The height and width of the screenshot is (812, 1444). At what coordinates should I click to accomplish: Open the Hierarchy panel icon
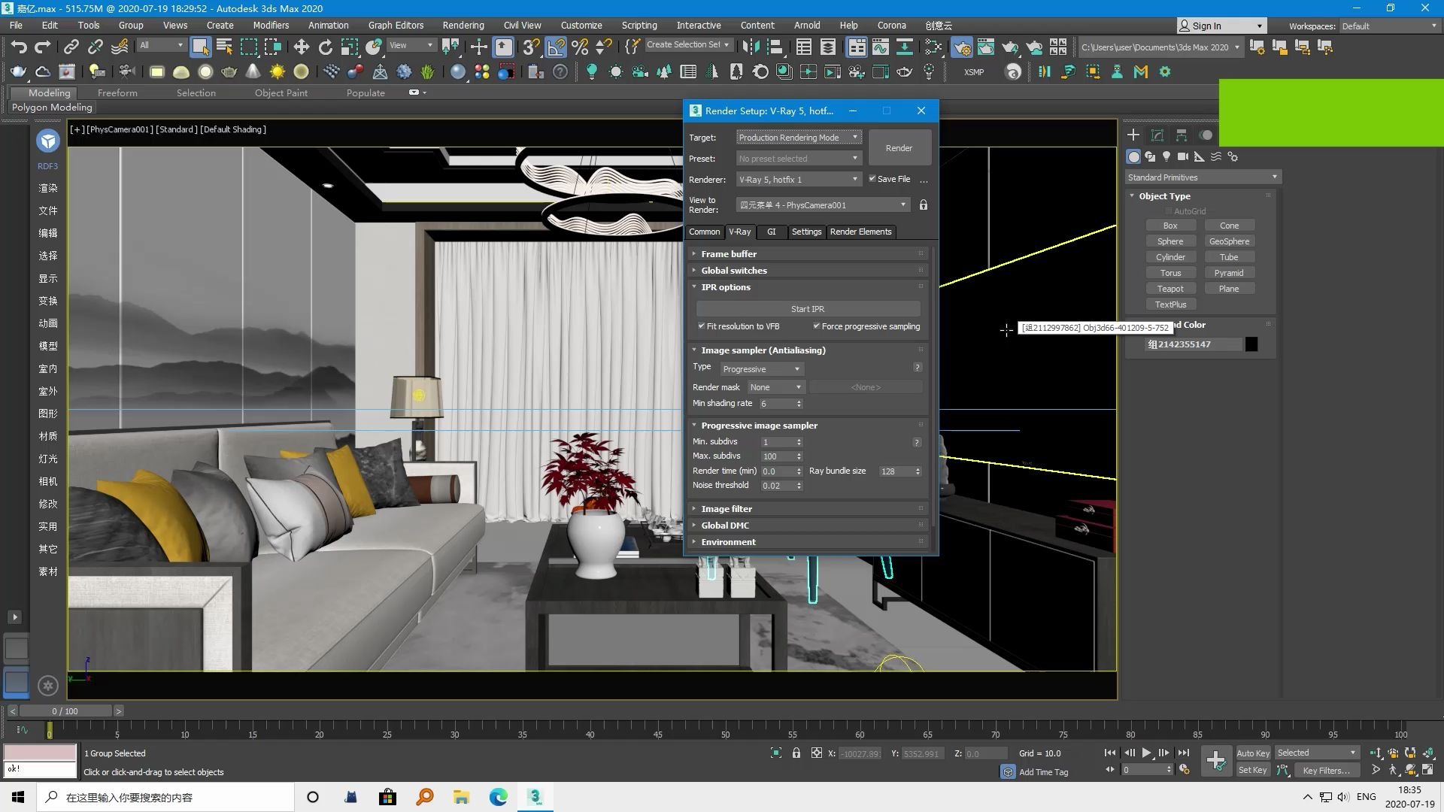pos(1182,135)
